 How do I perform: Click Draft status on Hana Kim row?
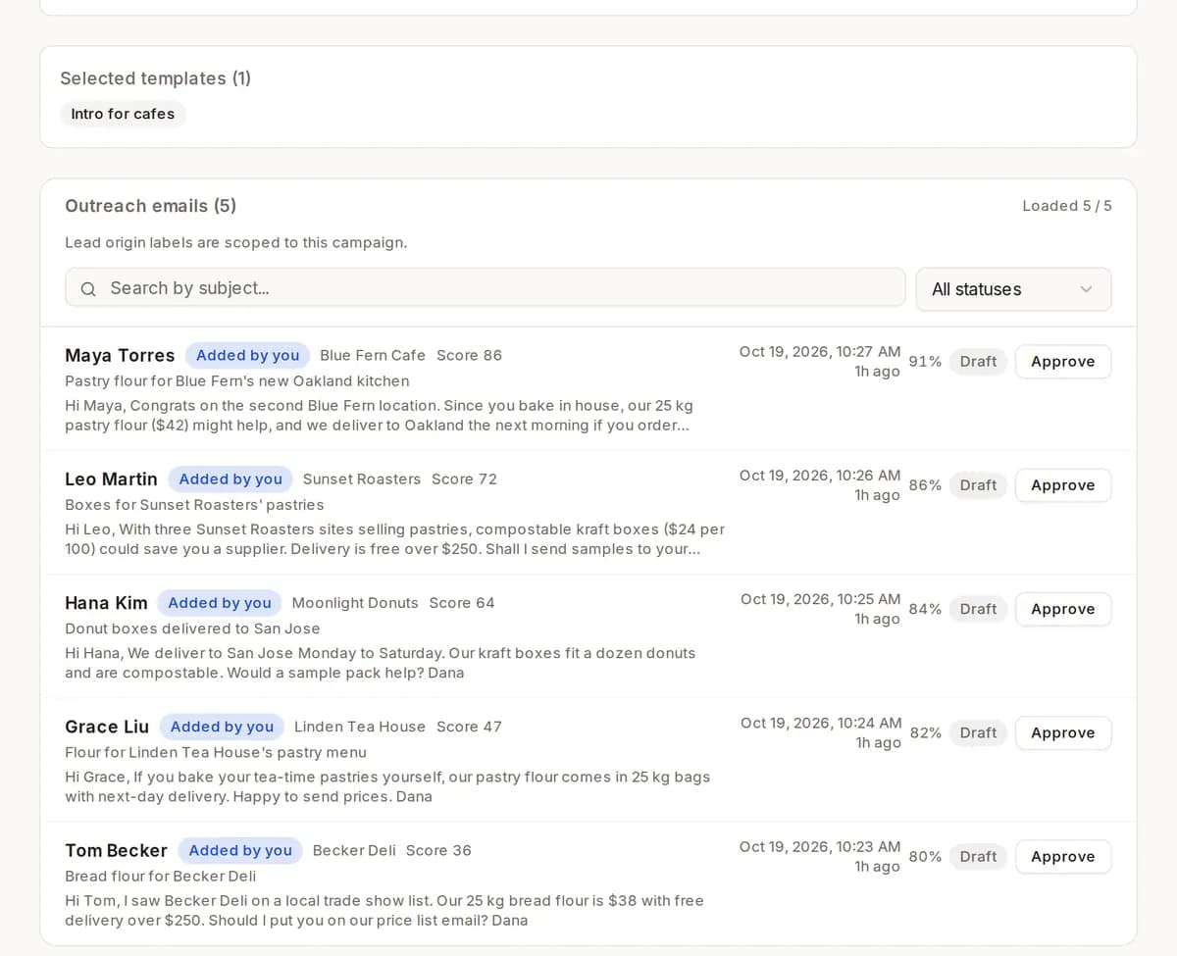click(978, 609)
